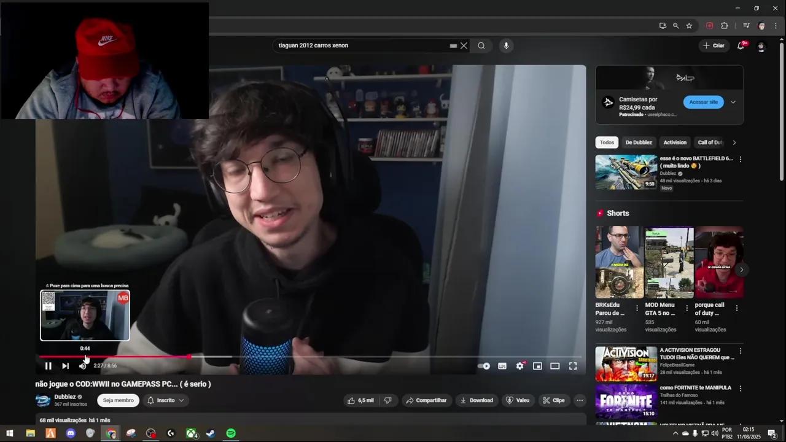
Task: Activate miniplayer mode
Action: click(537, 365)
